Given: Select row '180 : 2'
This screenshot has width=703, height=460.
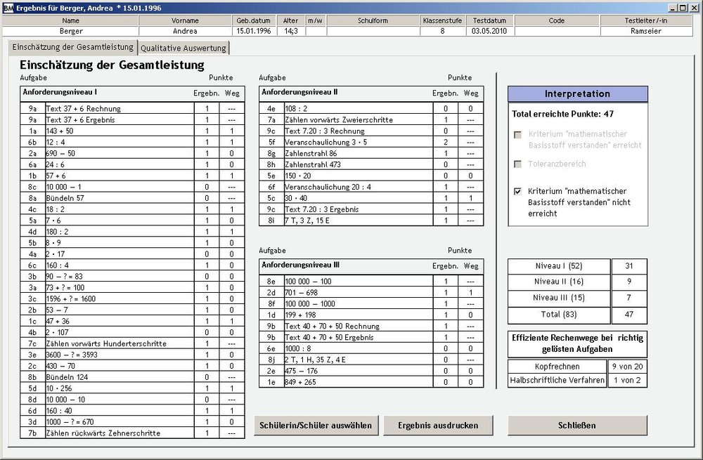Looking at the screenshot, I should pyautogui.click(x=132, y=232).
